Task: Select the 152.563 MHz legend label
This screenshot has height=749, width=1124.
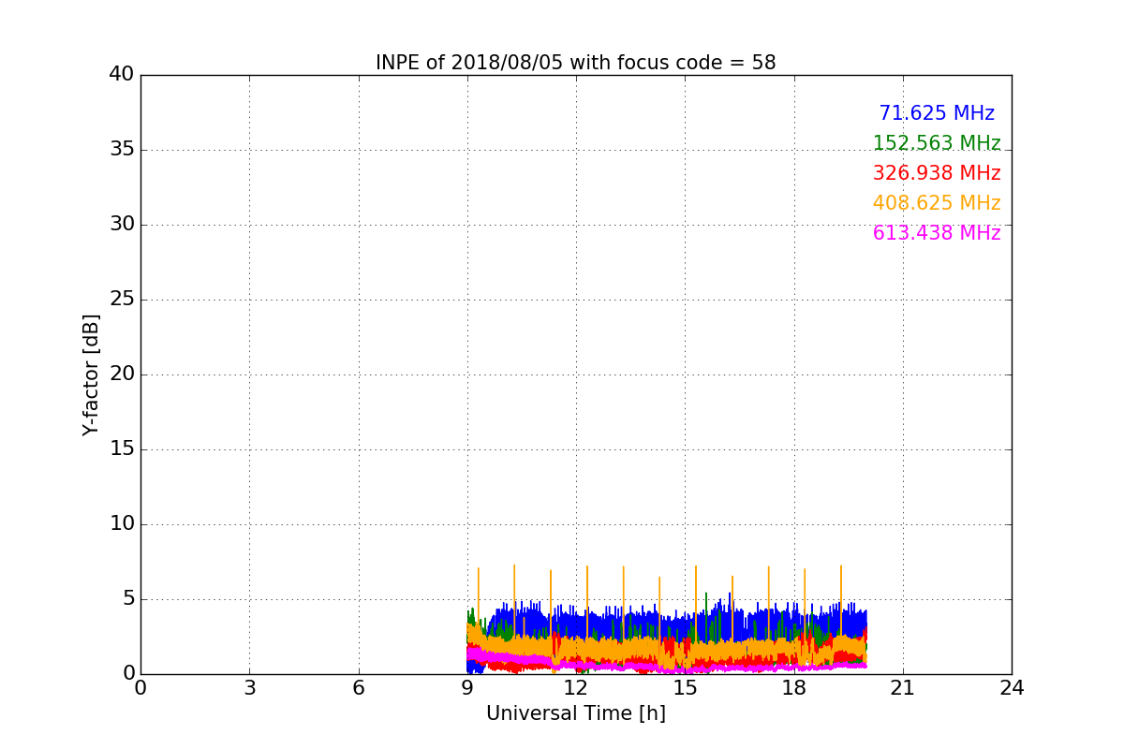Action: pos(937,143)
